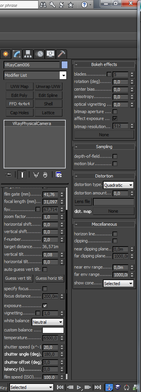The image size is (141, 392).
Task: Click the bitmap aperture None map button
Action: pyautogui.click(x=104, y=135)
